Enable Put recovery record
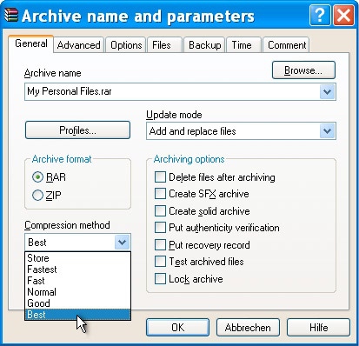The height and width of the screenshot is (346, 359). [160, 245]
